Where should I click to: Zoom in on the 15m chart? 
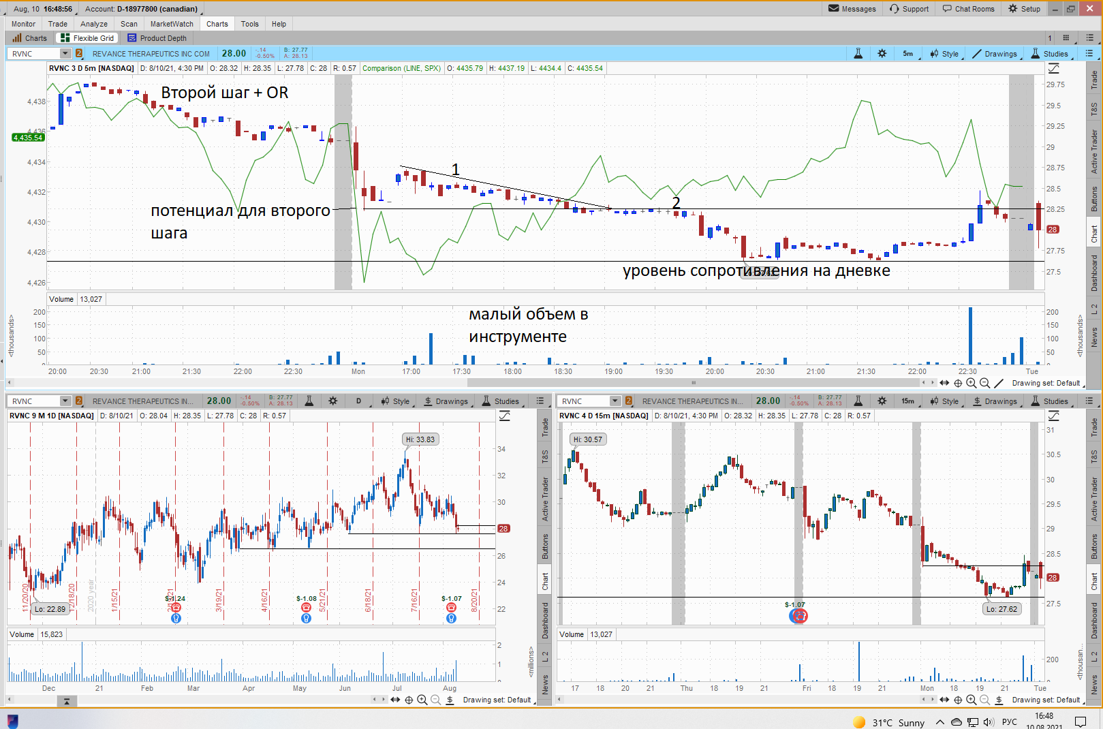[972, 700]
